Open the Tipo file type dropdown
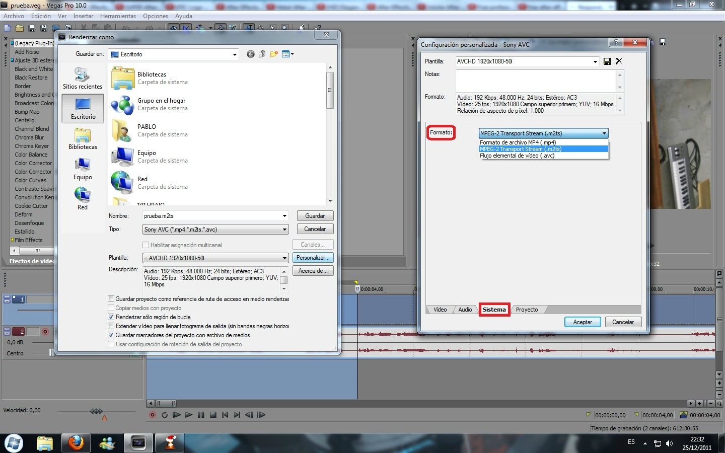Viewport: 725px width, 453px height. click(x=284, y=230)
